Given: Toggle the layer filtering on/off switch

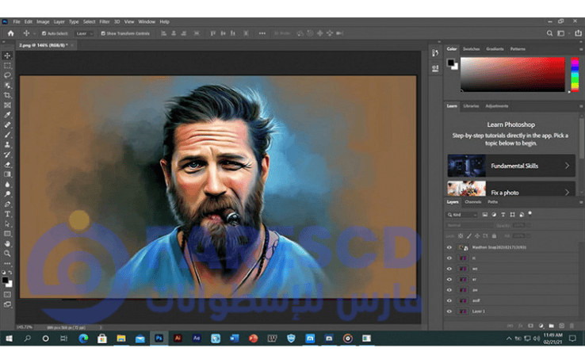Looking at the screenshot, I should point(530,214).
